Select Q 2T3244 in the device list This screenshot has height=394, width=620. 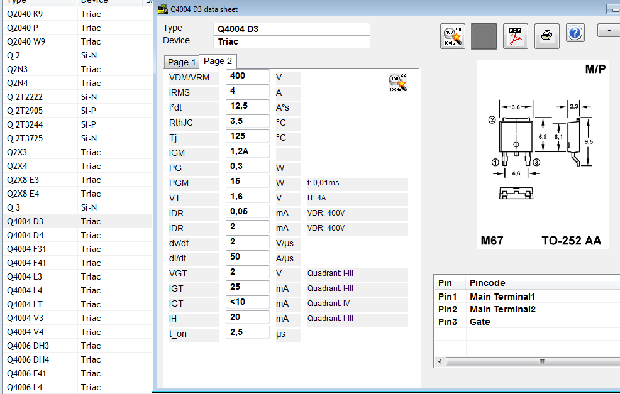coord(77,124)
